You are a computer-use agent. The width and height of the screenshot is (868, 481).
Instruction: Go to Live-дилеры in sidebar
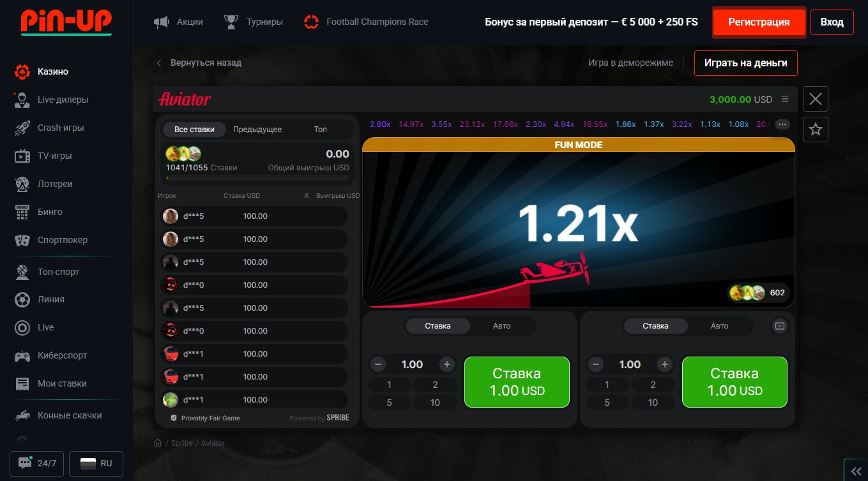point(63,100)
